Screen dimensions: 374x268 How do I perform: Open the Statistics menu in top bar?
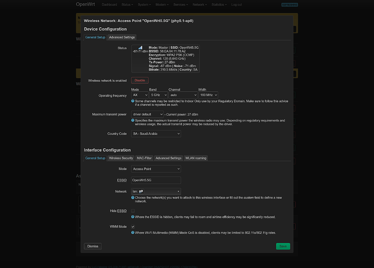coord(219,4)
